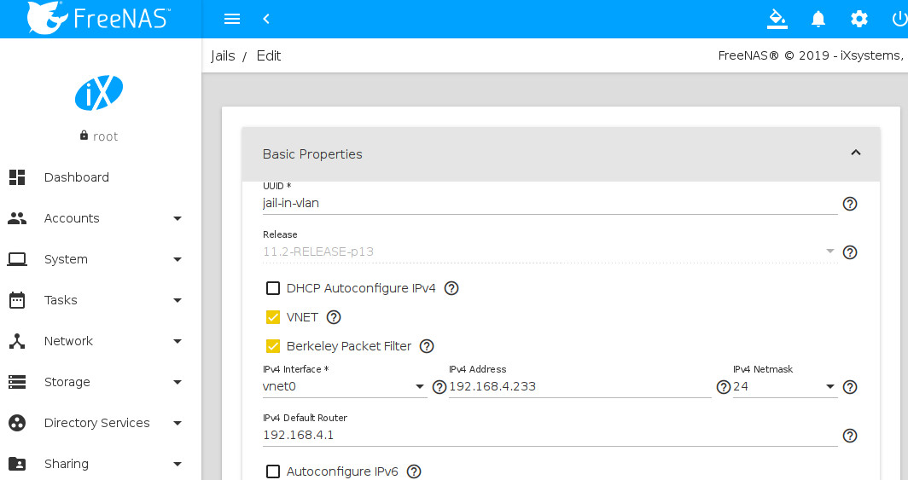Show help for the UUID field

click(850, 204)
